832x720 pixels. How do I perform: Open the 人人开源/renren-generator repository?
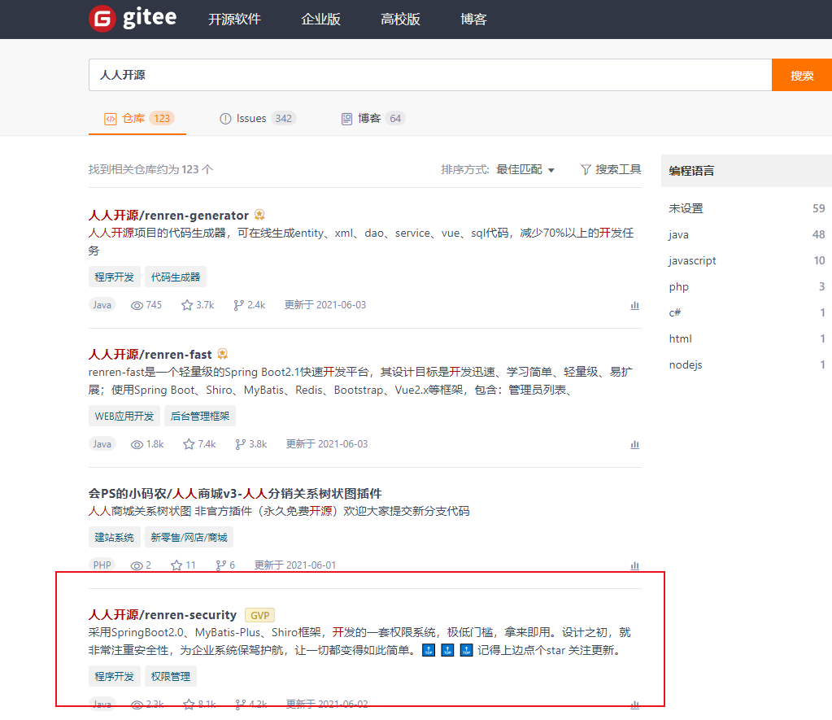coord(168,215)
